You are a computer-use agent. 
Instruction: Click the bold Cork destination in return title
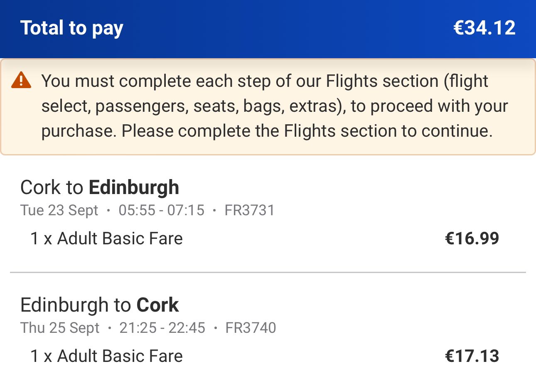pyautogui.click(x=158, y=305)
